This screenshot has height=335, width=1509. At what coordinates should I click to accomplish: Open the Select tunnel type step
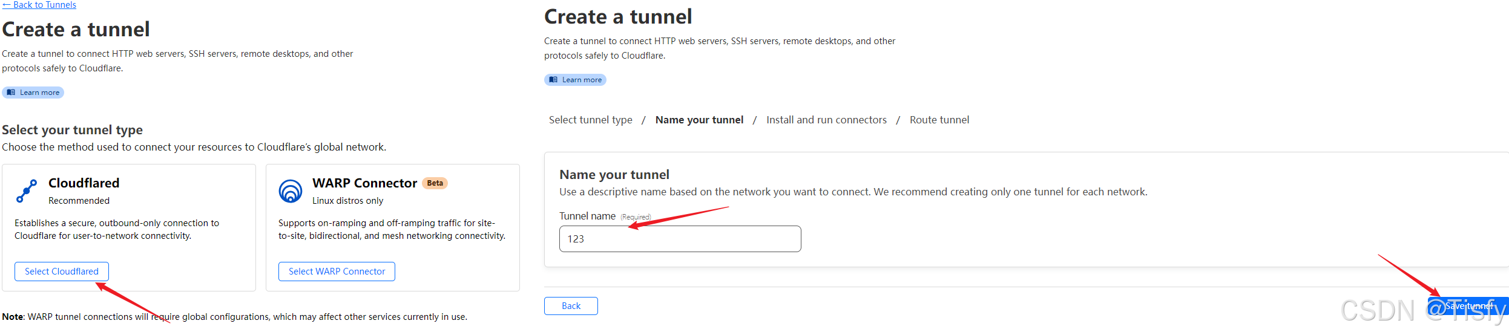coord(590,120)
